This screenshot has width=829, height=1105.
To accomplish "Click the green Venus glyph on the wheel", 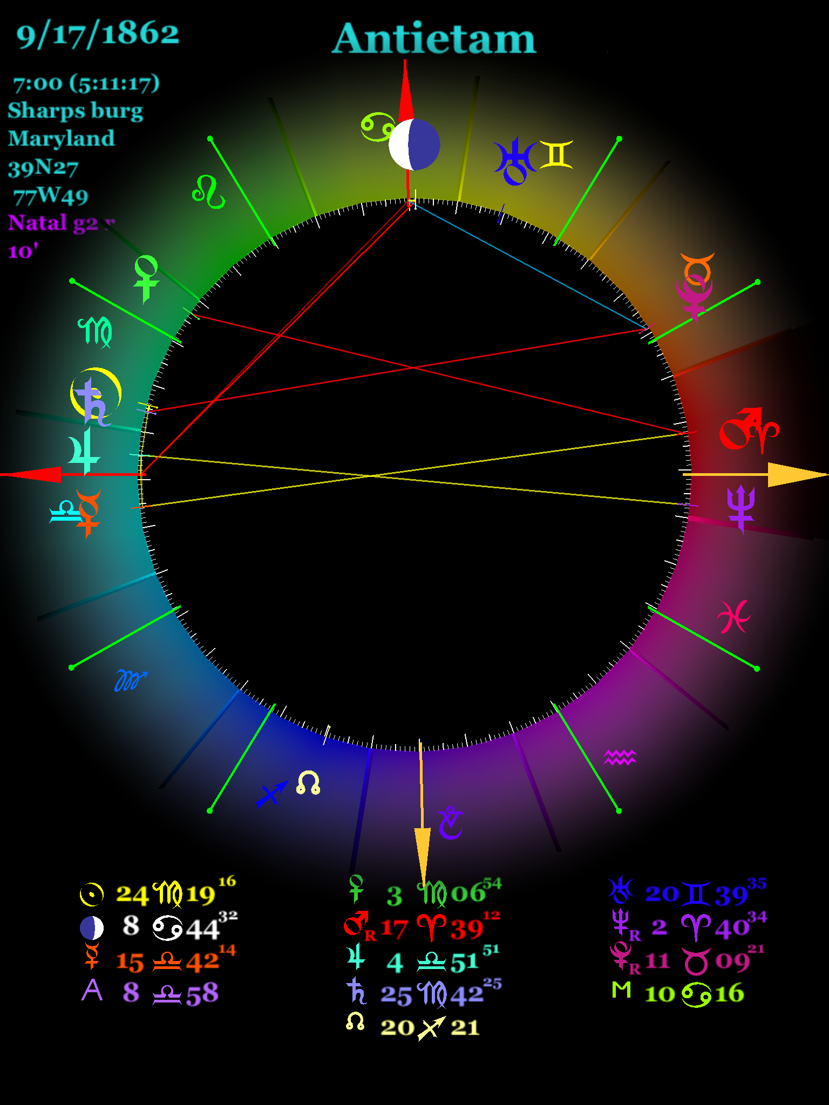I will pos(146,278).
